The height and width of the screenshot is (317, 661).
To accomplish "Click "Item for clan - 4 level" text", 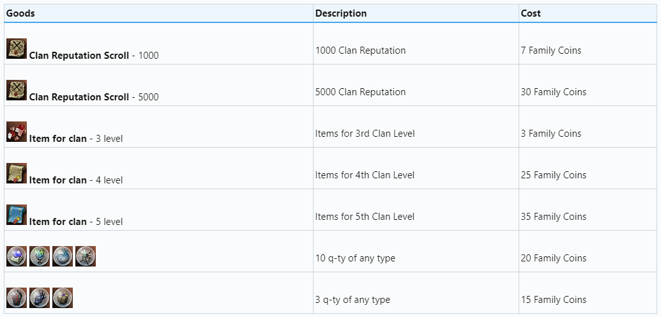I will click(75, 180).
